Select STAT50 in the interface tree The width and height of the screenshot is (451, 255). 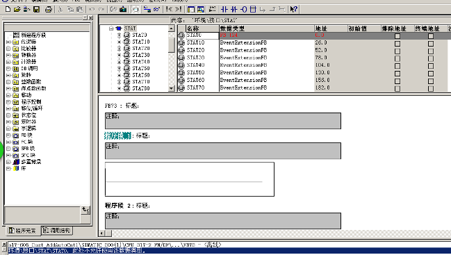[x=141, y=68]
